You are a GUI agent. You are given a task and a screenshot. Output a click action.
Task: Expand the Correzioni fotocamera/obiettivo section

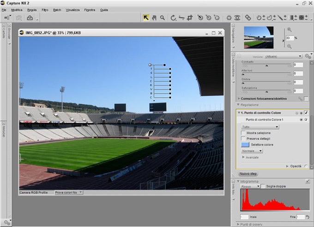[239, 99]
